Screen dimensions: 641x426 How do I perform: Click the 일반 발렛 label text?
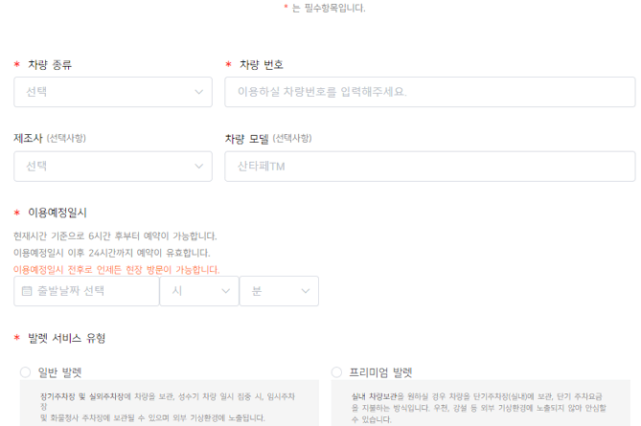(59, 372)
